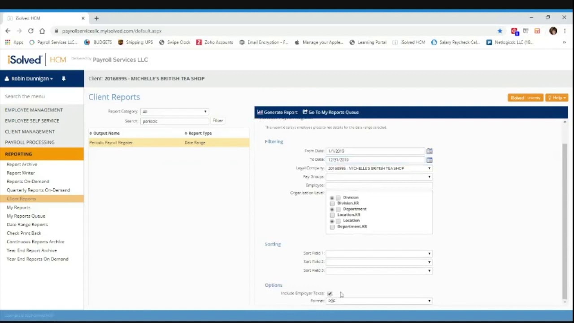574x323 pixels.
Task: Expand the Location tree node
Action: pos(332,221)
